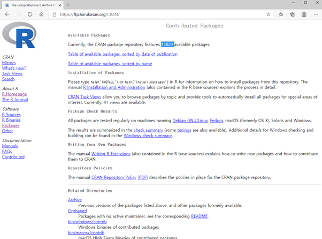Open The R Journal link
Screen dimensions: 322x239
(15, 100)
